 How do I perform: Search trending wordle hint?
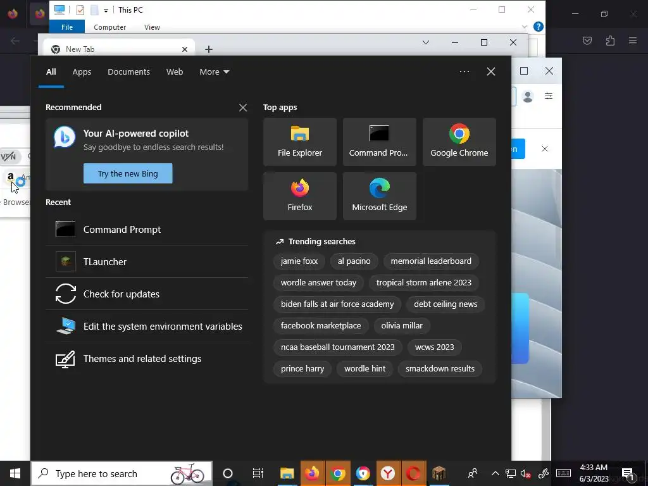point(365,369)
